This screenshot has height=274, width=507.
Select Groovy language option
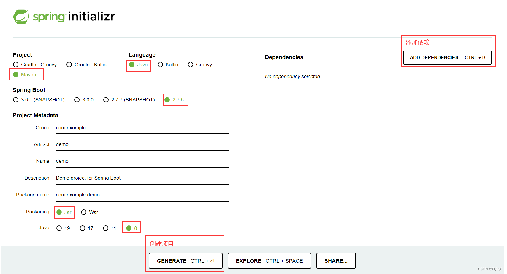point(200,65)
